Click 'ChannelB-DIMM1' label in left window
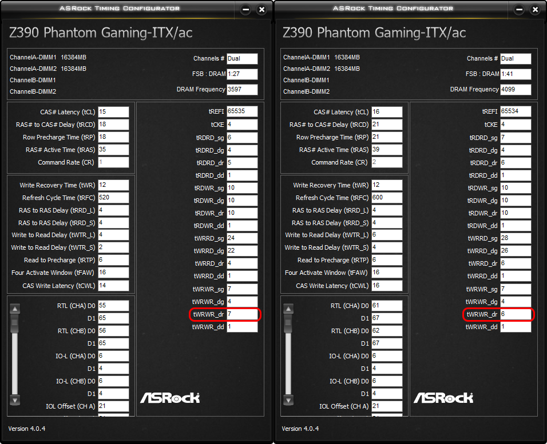The height and width of the screenshot is (444, 547). [x=33, y=80]
